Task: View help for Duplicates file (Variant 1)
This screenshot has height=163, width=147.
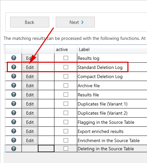Action: coord(14,104)
